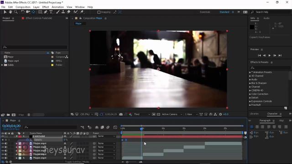This screenshot has height=164, width=292.
Task: Select the Pen tool
Action: tap(46, 12)
